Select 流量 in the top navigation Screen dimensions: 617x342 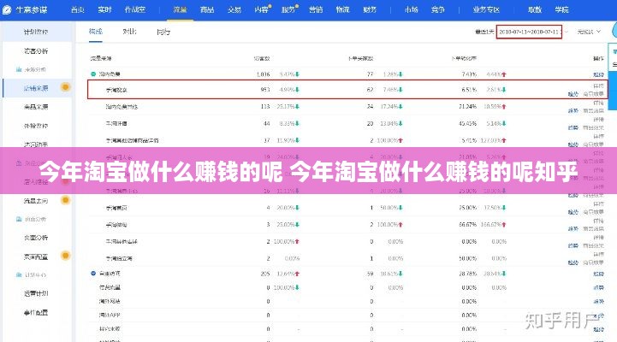click(180, 9)
